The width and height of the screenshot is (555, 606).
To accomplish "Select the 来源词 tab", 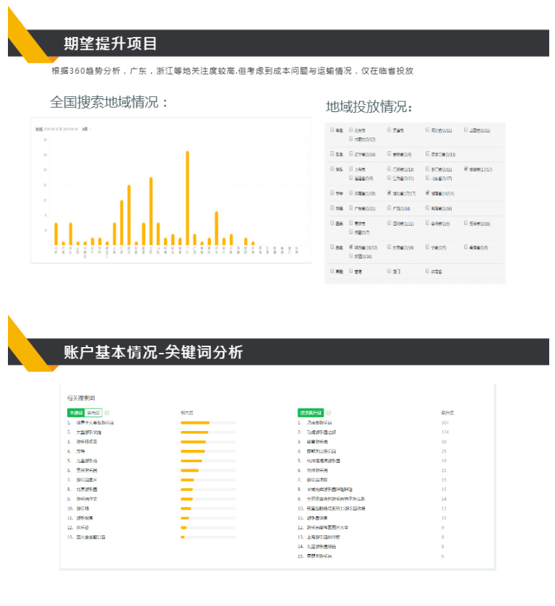I will (x=76, y=412).
